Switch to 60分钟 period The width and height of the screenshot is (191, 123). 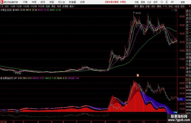click(x=41, y=6)
